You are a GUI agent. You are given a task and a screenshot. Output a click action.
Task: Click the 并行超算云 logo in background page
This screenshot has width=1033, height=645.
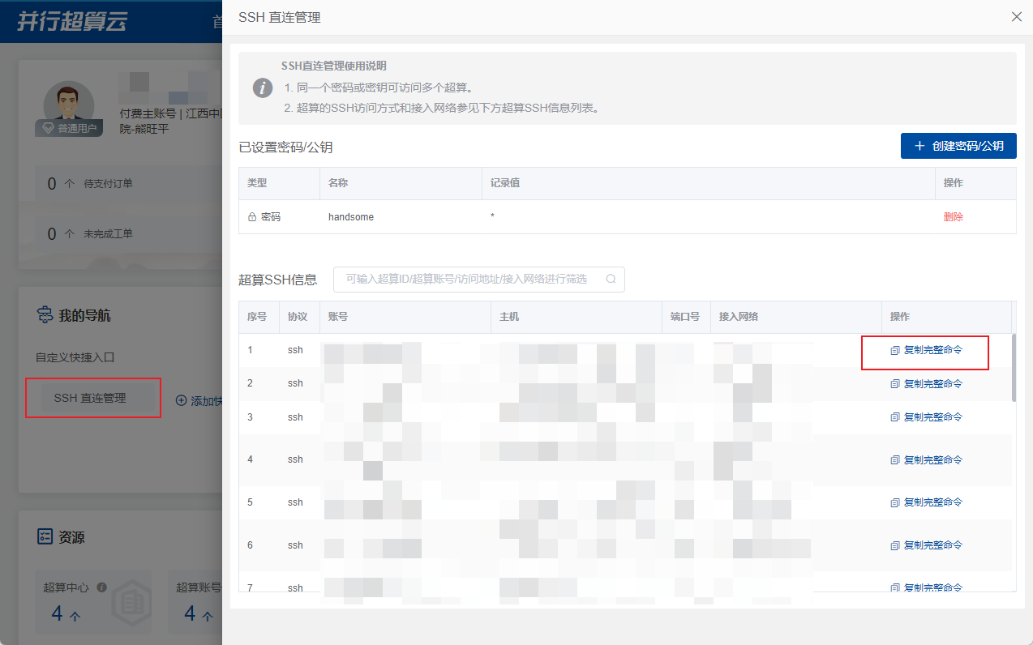click(73, 21)
